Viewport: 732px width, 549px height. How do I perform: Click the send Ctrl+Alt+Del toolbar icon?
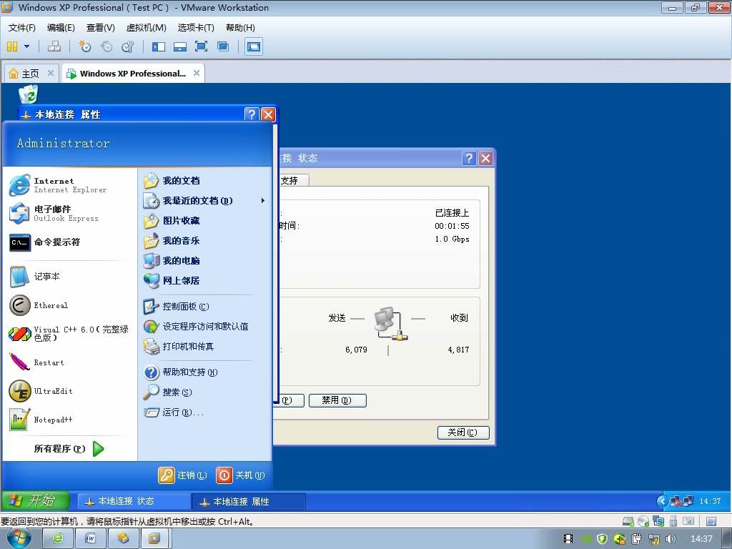[54, 46]
